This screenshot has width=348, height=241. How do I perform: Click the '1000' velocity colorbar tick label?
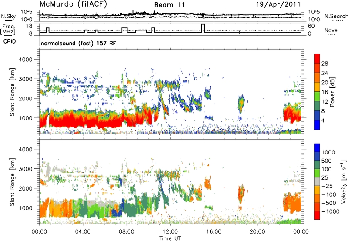[x=328, y=152]
